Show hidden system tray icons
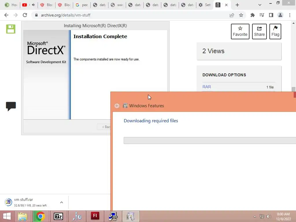 pyautogui.click(x=255, y=217)
